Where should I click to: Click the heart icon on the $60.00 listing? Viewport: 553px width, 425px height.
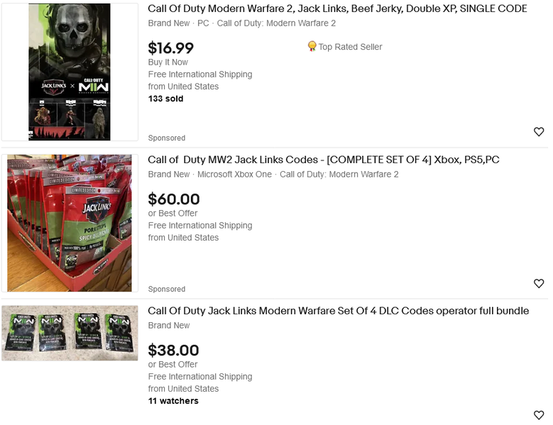pos(538,284)
